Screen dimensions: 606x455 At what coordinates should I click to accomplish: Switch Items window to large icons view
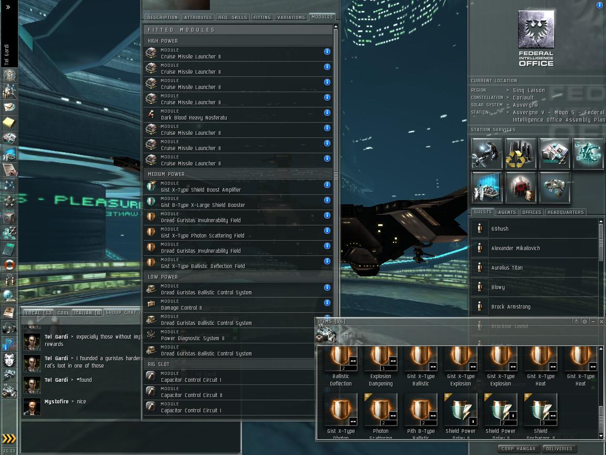[346, 335]
